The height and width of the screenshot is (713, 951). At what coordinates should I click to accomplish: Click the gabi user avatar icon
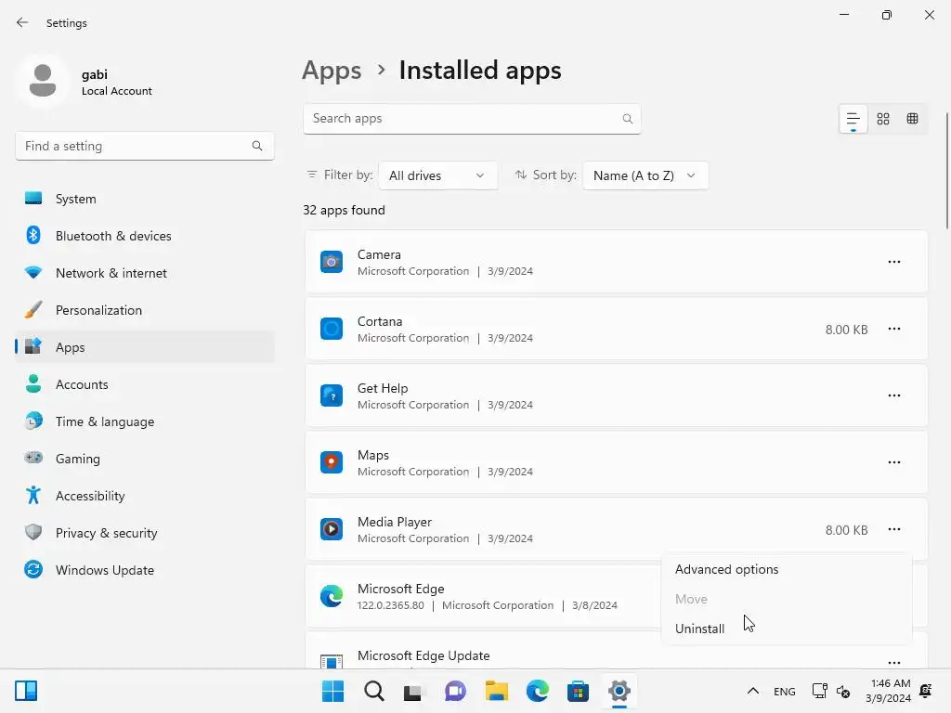tap(43, 81)
